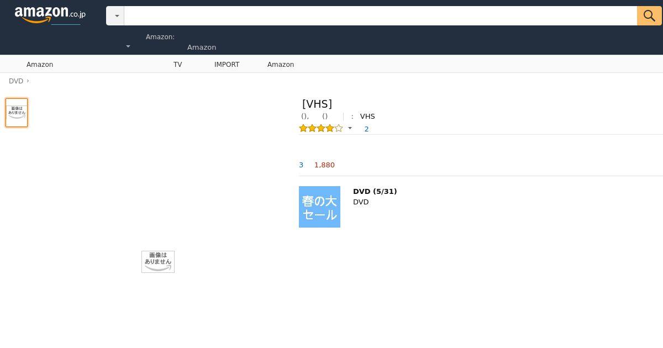Expand the account dropdown arrow in header
The width and height of the screenshot is (663, 348).
click(x=128, y=46)
